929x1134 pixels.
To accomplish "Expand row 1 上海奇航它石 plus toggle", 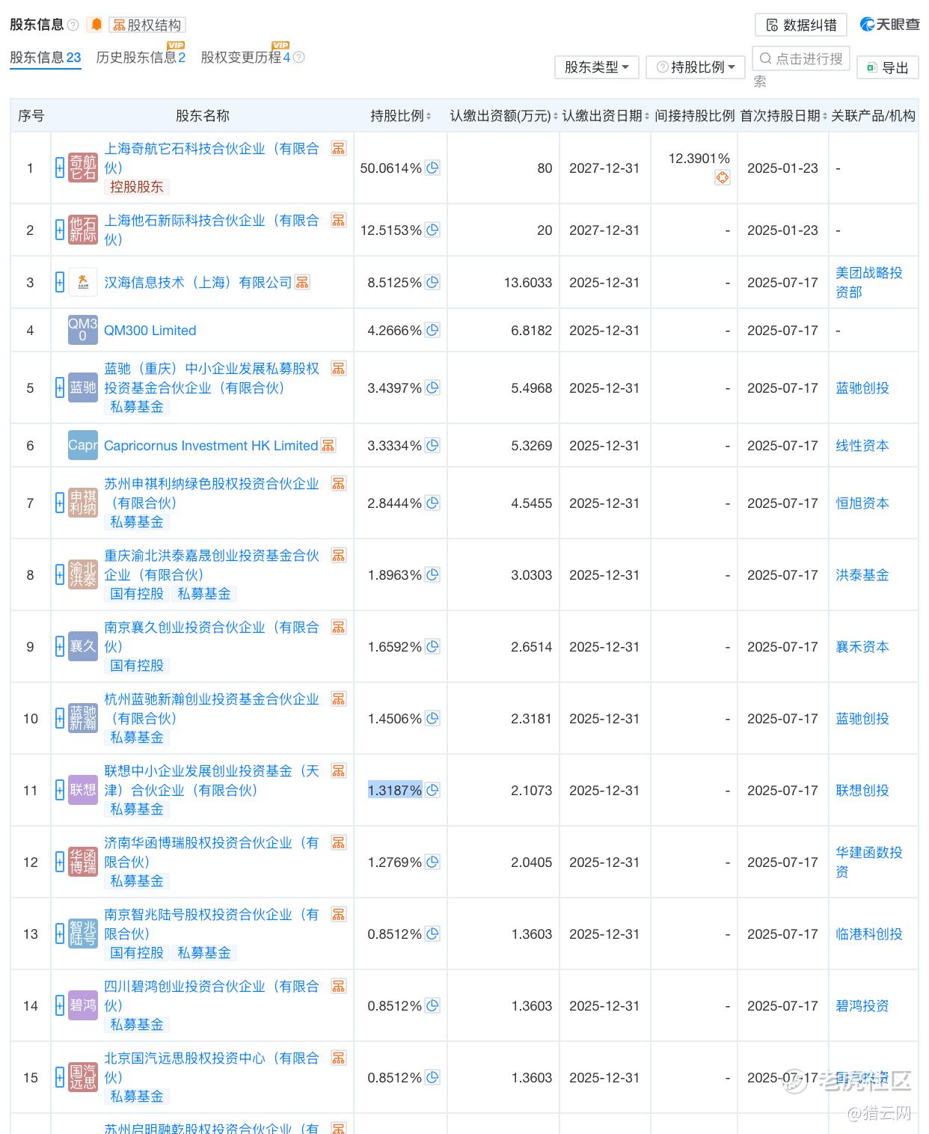I will 60,168.
